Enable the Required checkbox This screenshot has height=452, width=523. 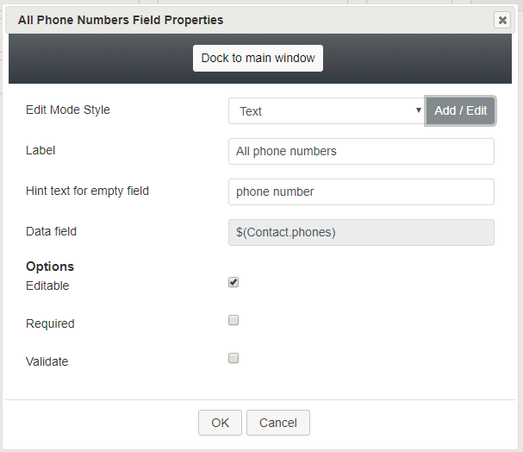(233, 320)
